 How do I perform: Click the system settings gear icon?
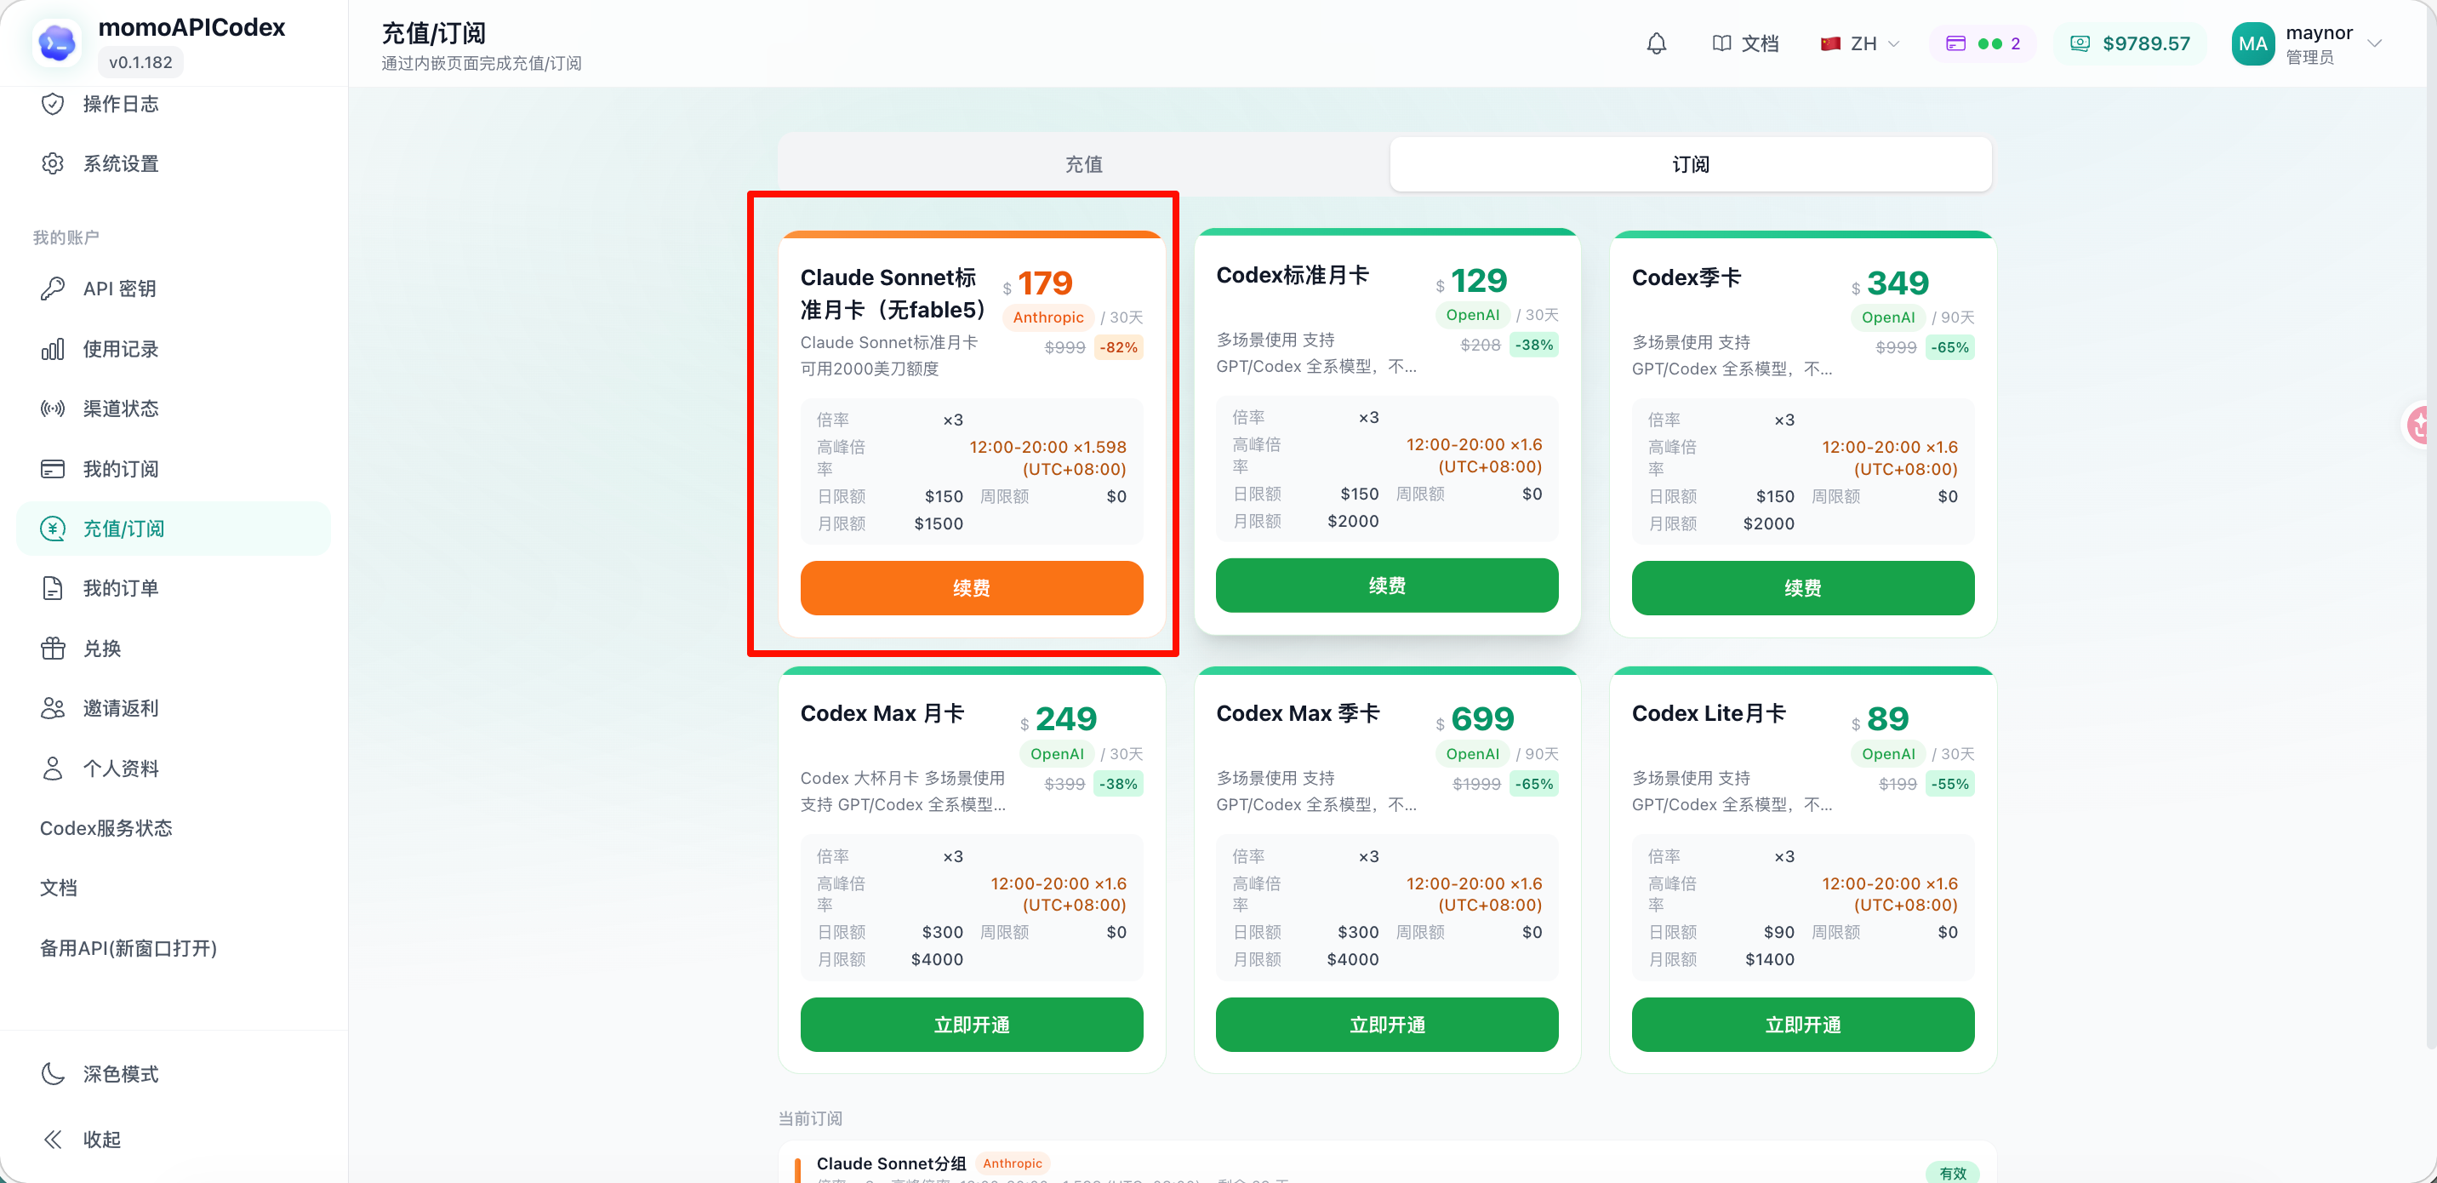point(53,163)
